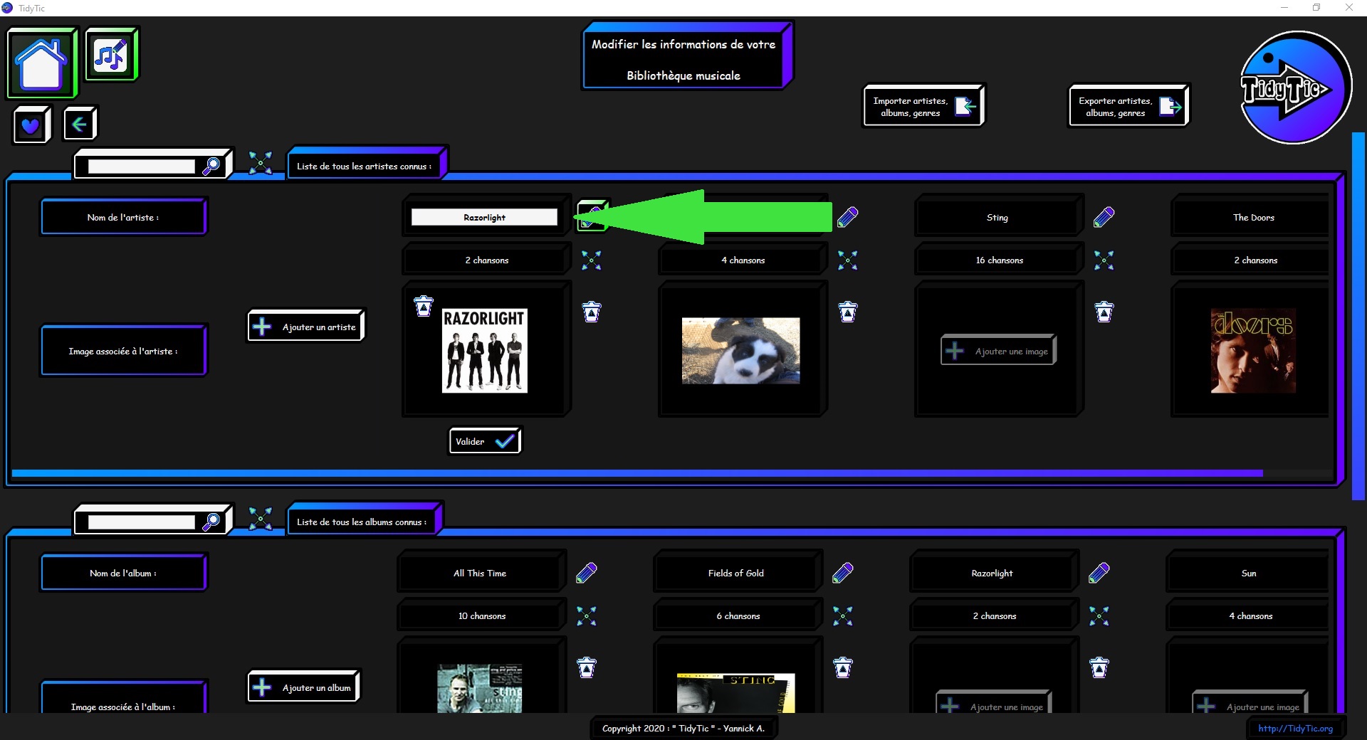Expand the Razorlight artist 2 chansons icon

591,260
